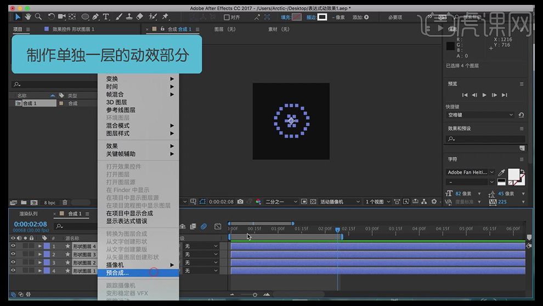Select the Type text tool
Image resolution: width=543 pixels, height=306 pixels.
coord(106,17)
